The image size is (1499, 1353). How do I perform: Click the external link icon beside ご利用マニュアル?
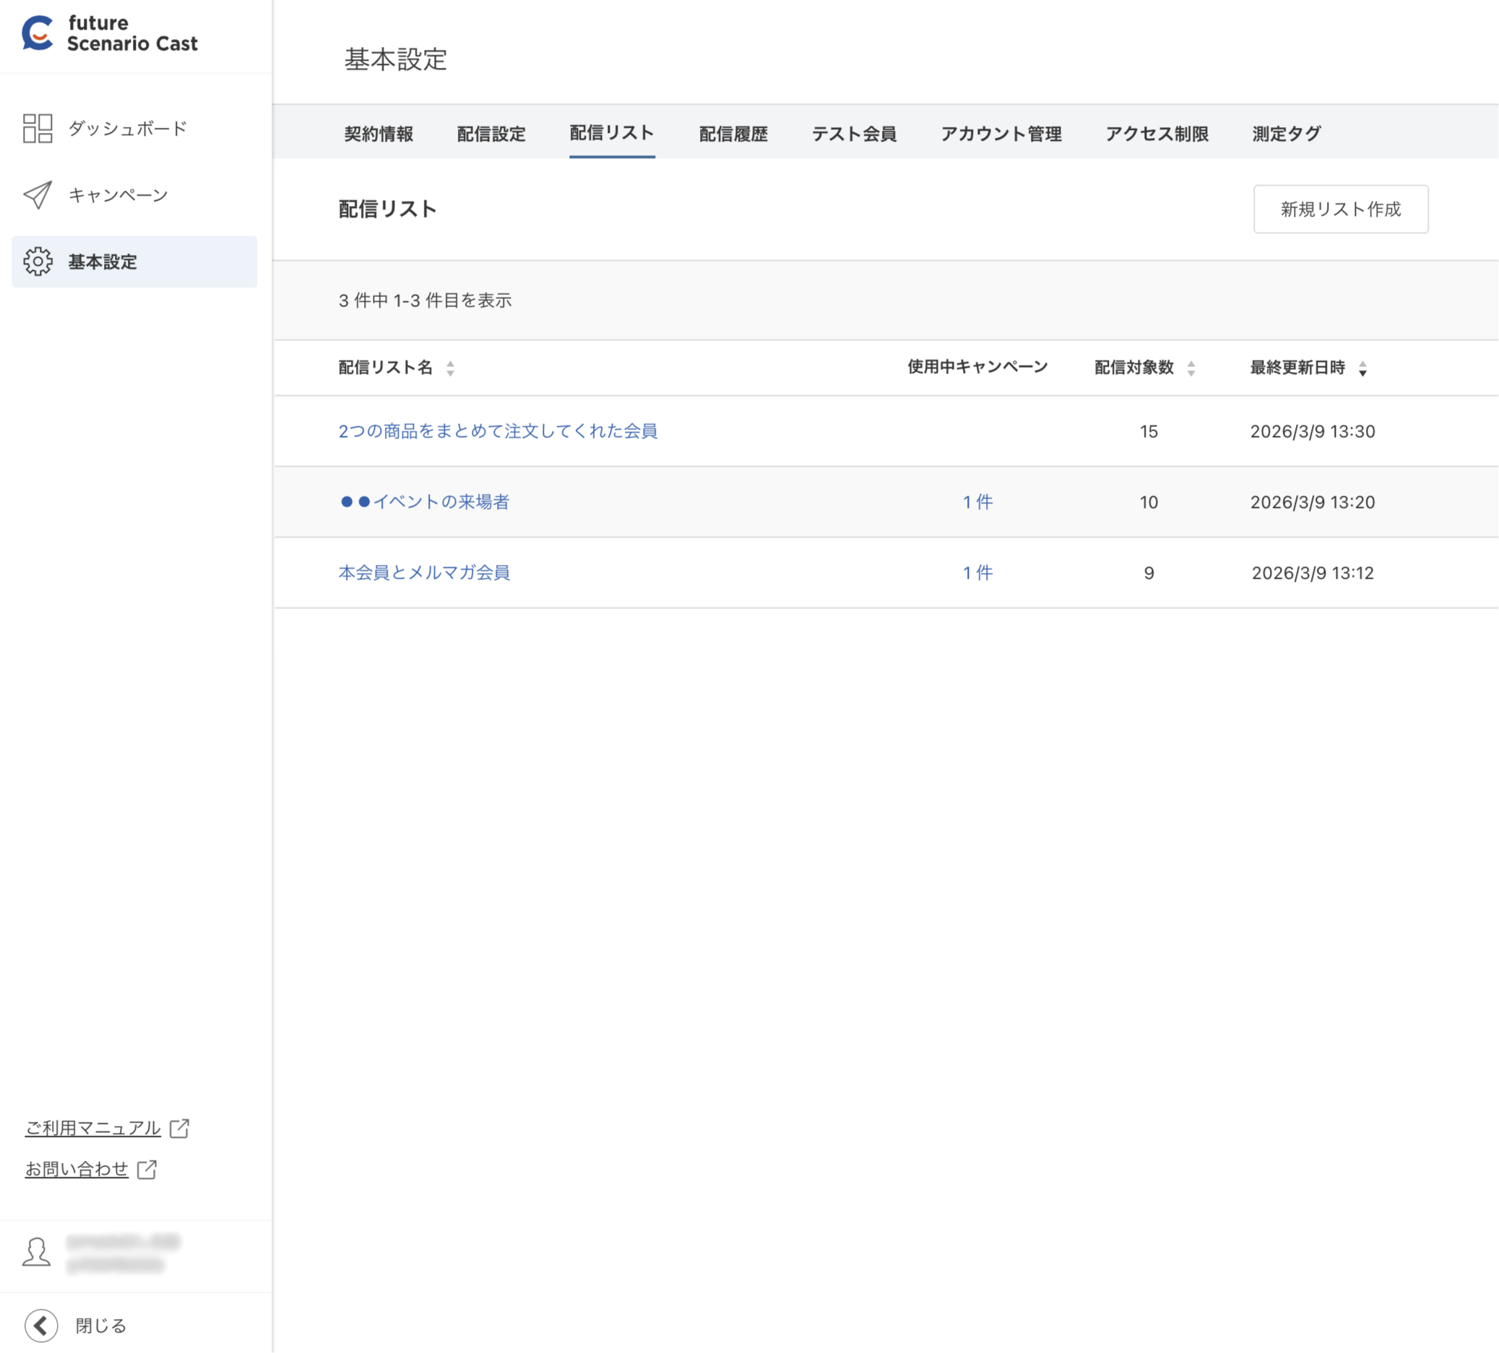pos(179,1128)
